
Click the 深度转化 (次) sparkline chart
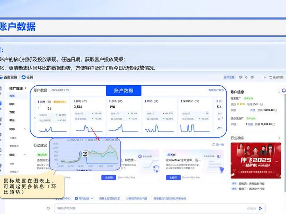[x=195, y=128]
